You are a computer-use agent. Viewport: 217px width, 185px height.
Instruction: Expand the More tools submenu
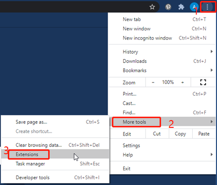pyautogui.click(x=162, y=122)
